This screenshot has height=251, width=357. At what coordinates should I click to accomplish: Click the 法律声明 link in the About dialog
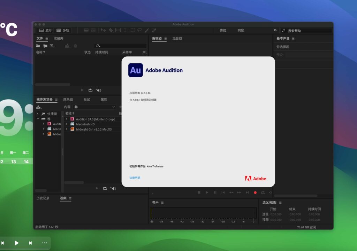134,178
